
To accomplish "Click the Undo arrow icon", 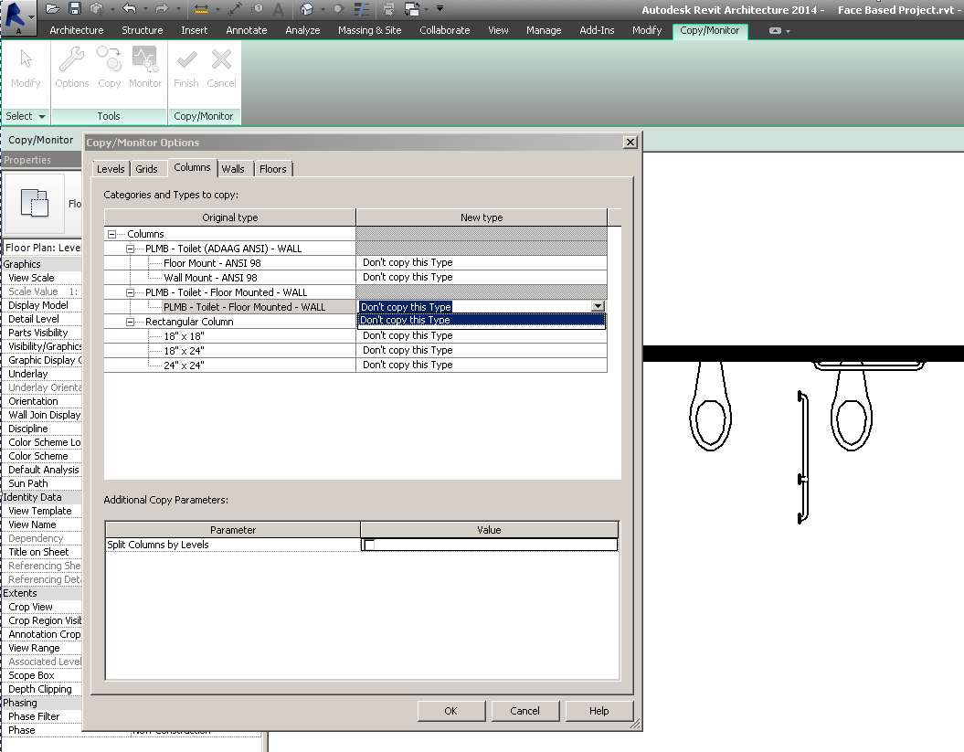I will [x=129, y=9].
